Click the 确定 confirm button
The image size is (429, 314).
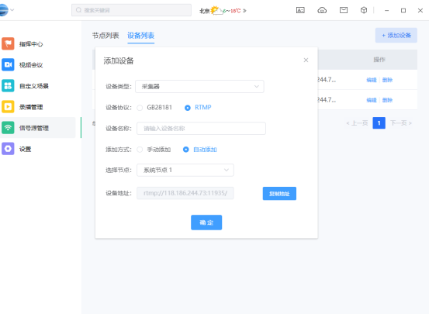(206, 223)
